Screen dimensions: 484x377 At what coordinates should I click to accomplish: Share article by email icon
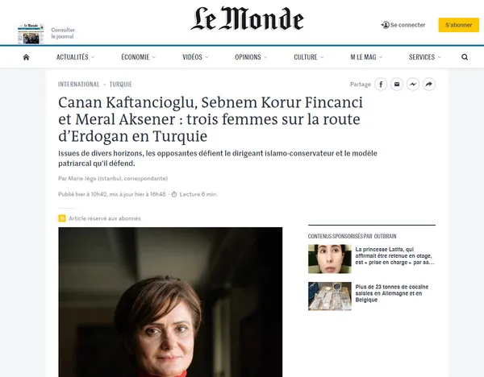coord(397,84)
